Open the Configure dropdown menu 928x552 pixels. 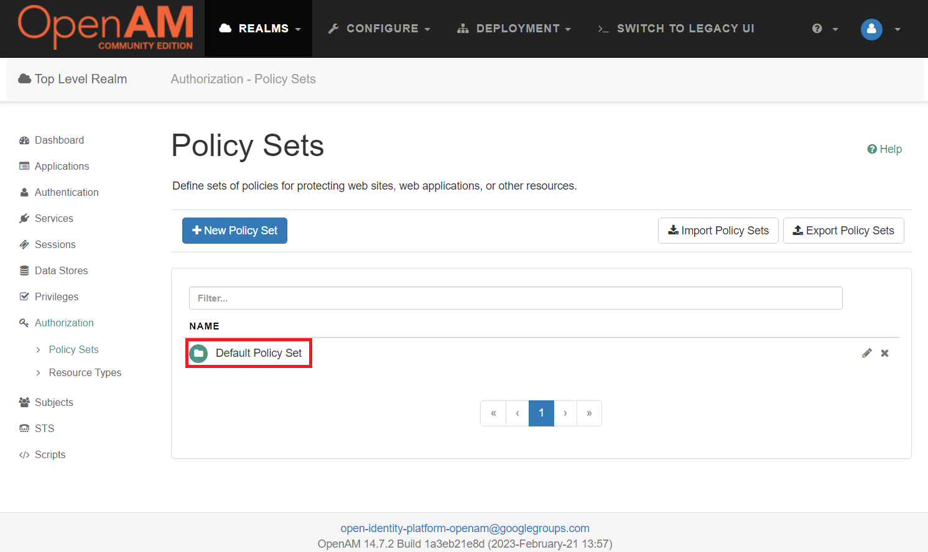pos(379,29)
